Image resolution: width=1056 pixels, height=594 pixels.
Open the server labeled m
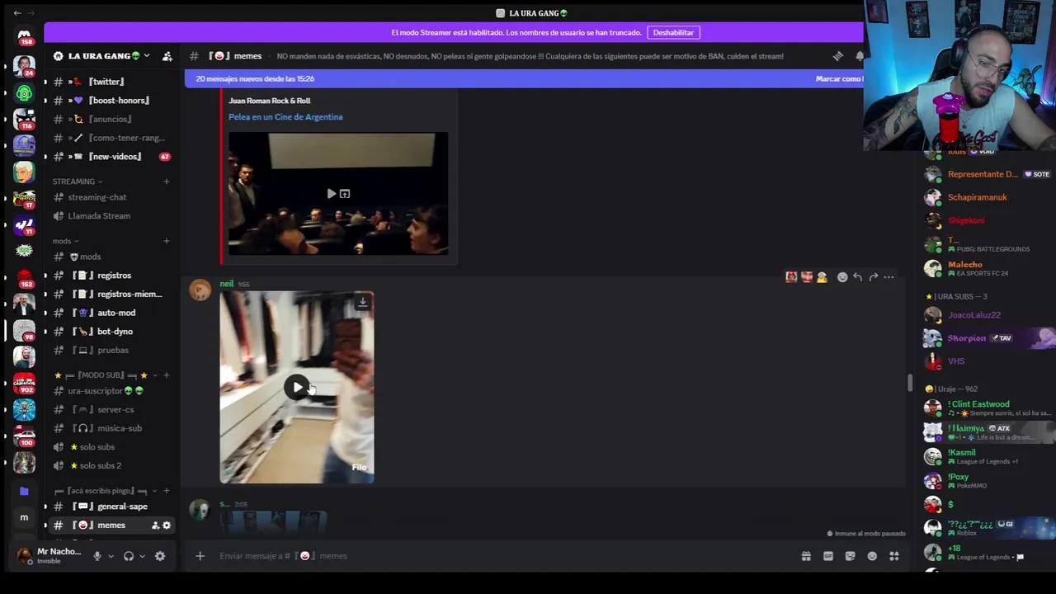tap(24, 517)
